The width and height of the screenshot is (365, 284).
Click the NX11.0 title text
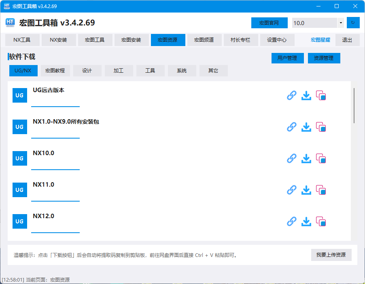point(44,185)
